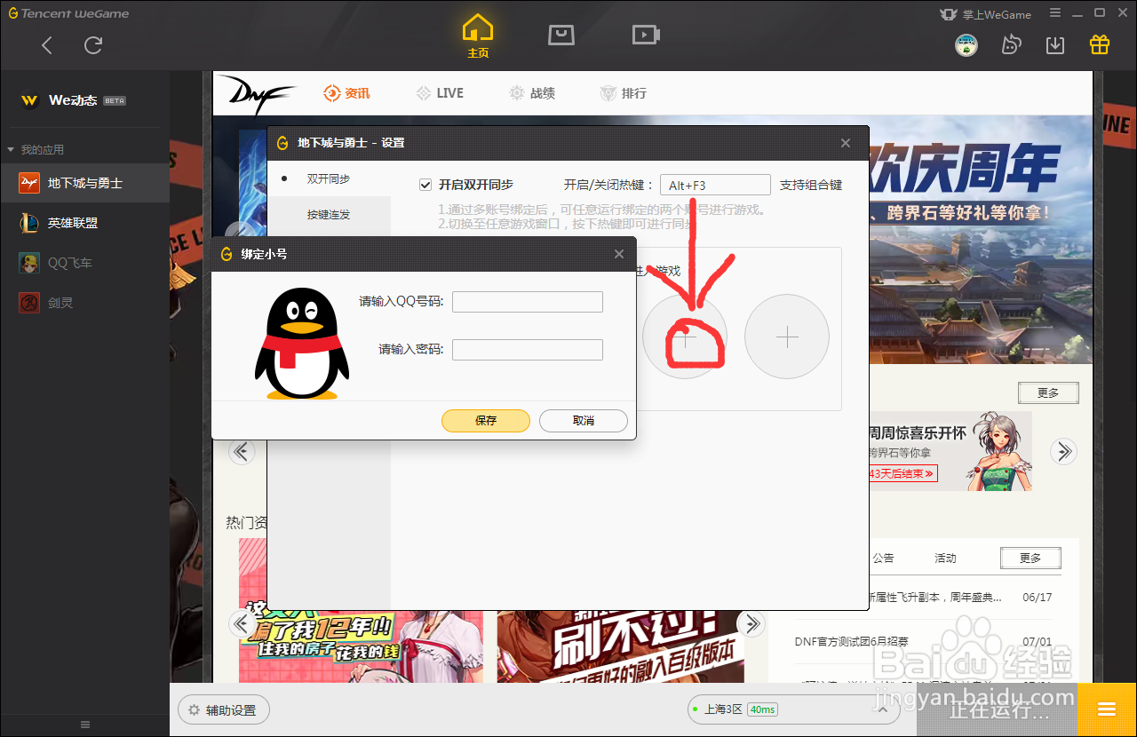Viewport: 1137px width, 737px height.
Task: Open the yellow menu button at bottom right
Action: click(x=1107, y=709)
